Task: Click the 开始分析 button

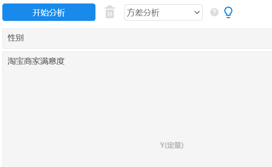Action: click(x=49, y=12)
